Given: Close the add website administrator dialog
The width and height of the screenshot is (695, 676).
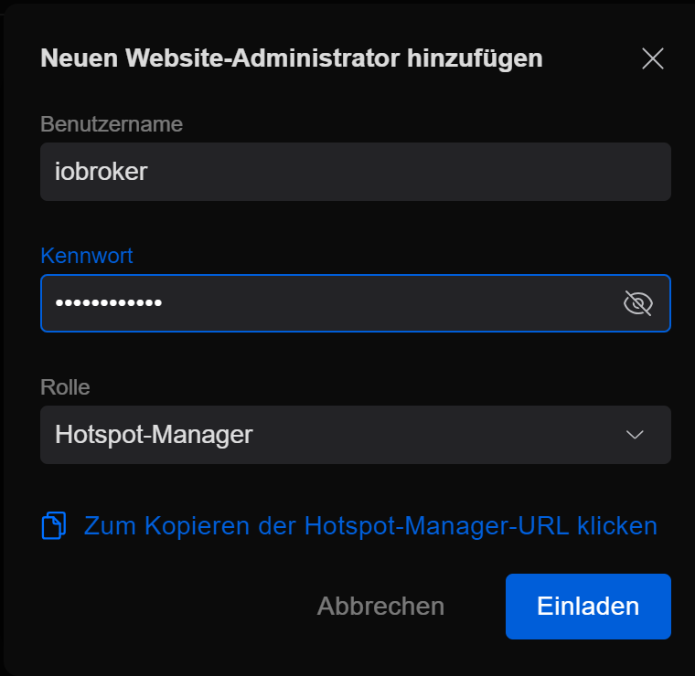Looking at the screenshot, I should [653, 59].
